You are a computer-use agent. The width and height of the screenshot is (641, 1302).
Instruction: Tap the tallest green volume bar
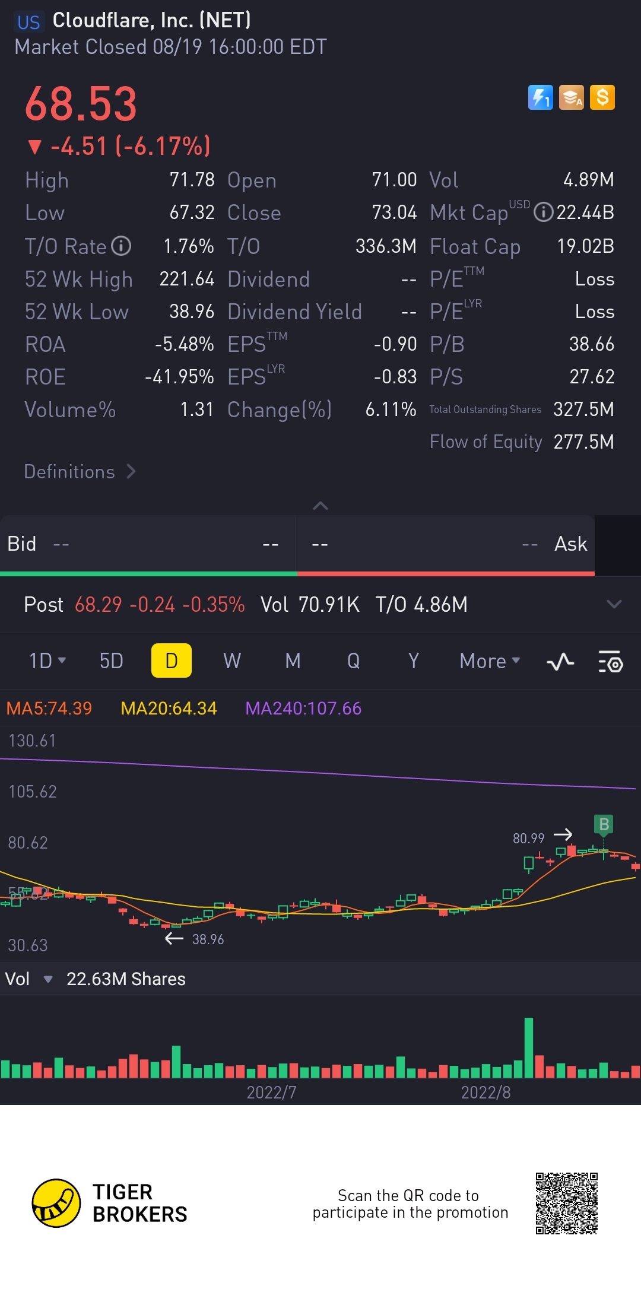(x=529, y=1047)
